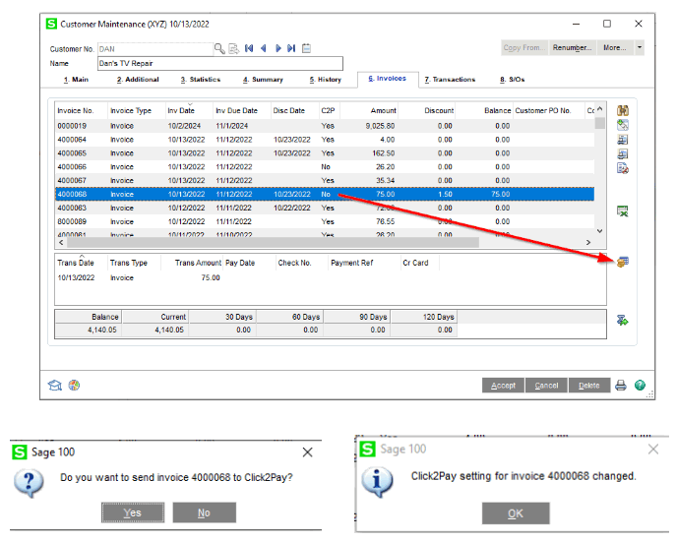Click the Copy From button
The image size is (676, 541).
524,47
